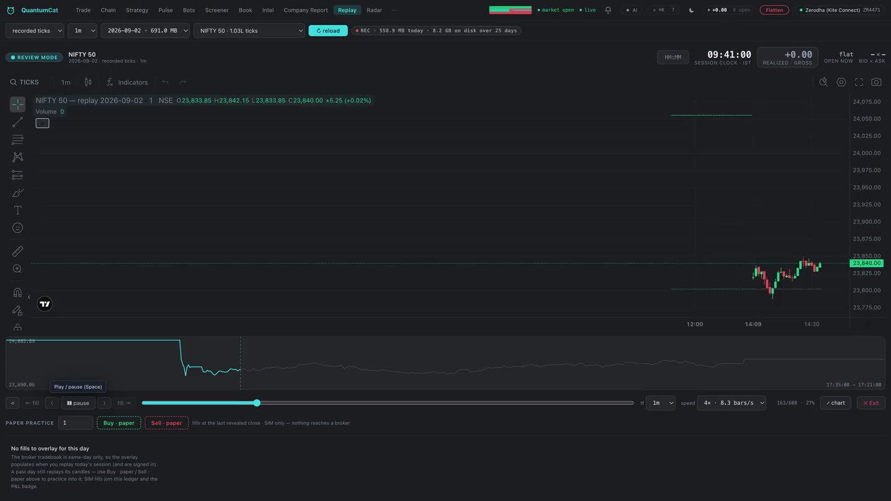Screen dimensions: 891x501
Task: Open the forecasting and measurement tools
Action: 17,175
